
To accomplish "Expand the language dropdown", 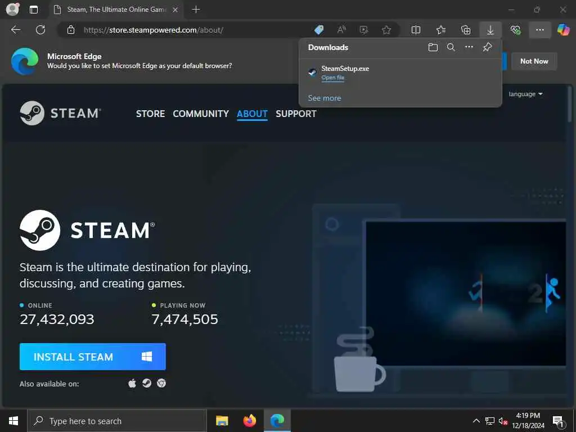I will pyautogui.click(x=525, y=94).
